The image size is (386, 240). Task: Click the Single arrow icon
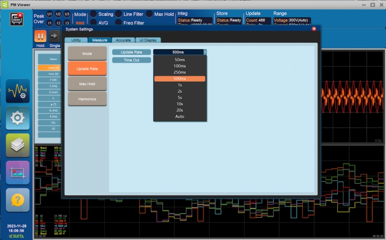pos(54,36)
